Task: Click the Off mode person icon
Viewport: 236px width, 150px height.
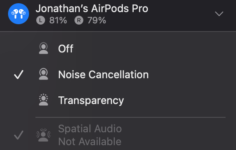Action: tap(43, 48)
